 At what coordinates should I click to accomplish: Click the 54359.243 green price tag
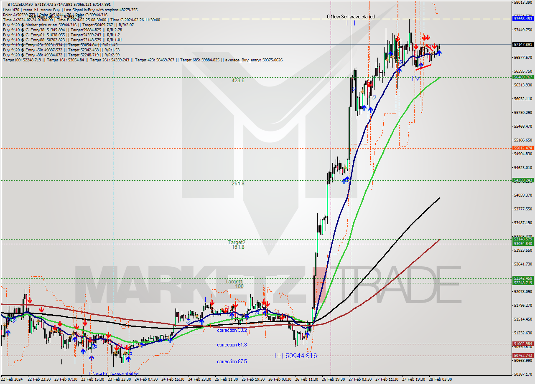(x=523, y=180)
